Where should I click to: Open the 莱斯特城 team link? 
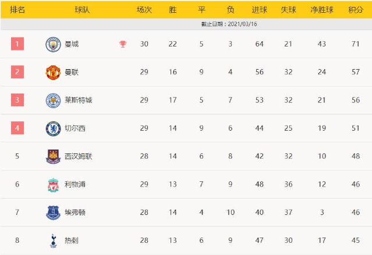(x=79, y=100)
